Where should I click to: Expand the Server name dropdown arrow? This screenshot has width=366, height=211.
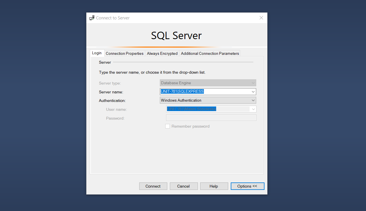click(253, 92)
